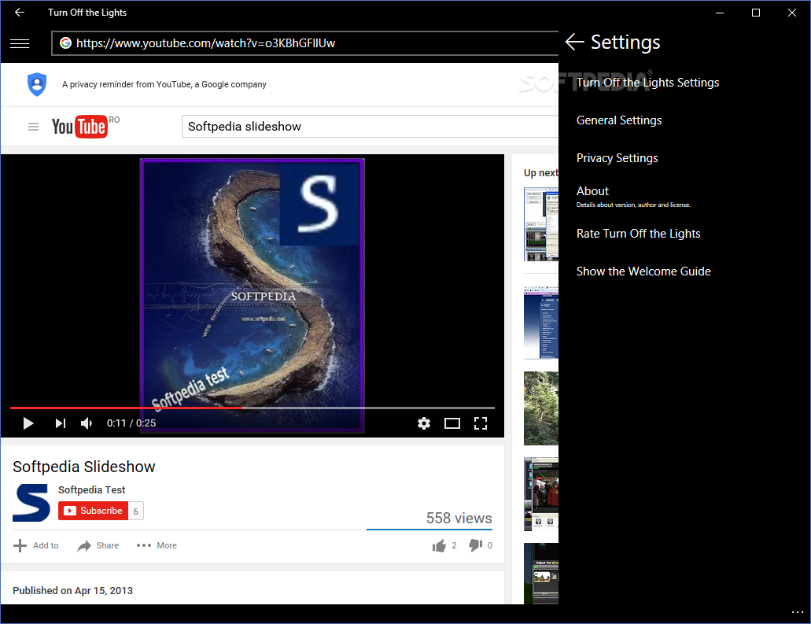This screenshot has height=624, width=811.
Task: Go to the YouTube home logo
Action: point(79,127)
